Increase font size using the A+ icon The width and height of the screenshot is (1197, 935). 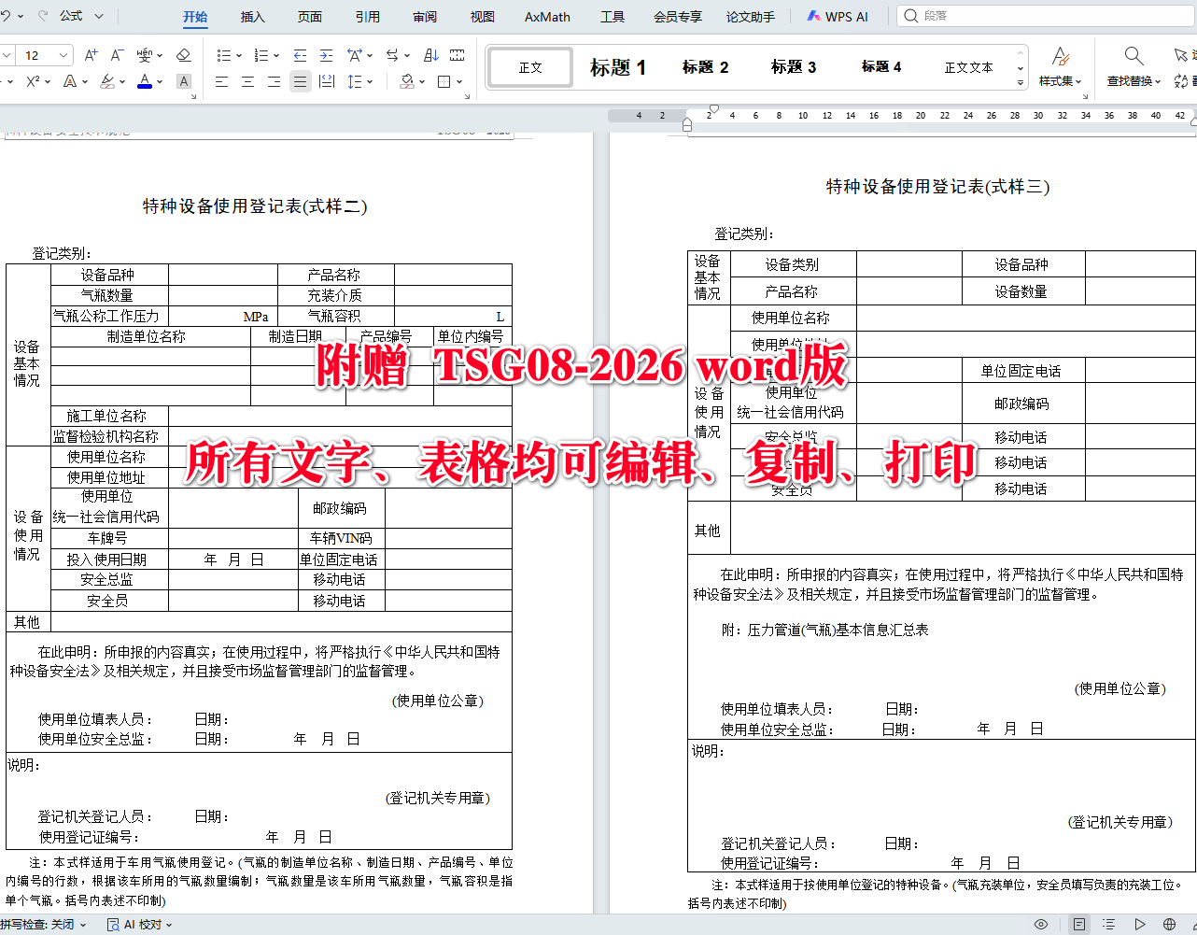click(x=90, y=54)
